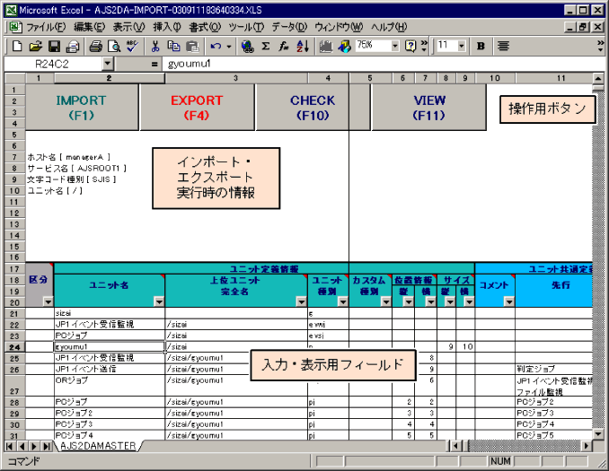This screenshot has width=609, height=471.
Task: Select the cell 判定ジョブ in row 26
Action: (x=554, y=369)
